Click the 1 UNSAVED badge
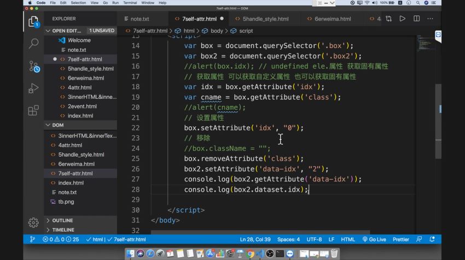This screenshot has height=260, width=465. click(x=102, y=31)
